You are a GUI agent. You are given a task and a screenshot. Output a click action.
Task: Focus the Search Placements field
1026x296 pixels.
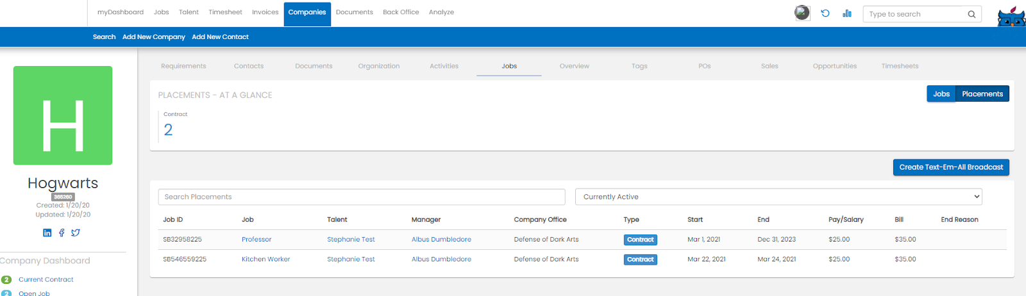click(362, 197)
